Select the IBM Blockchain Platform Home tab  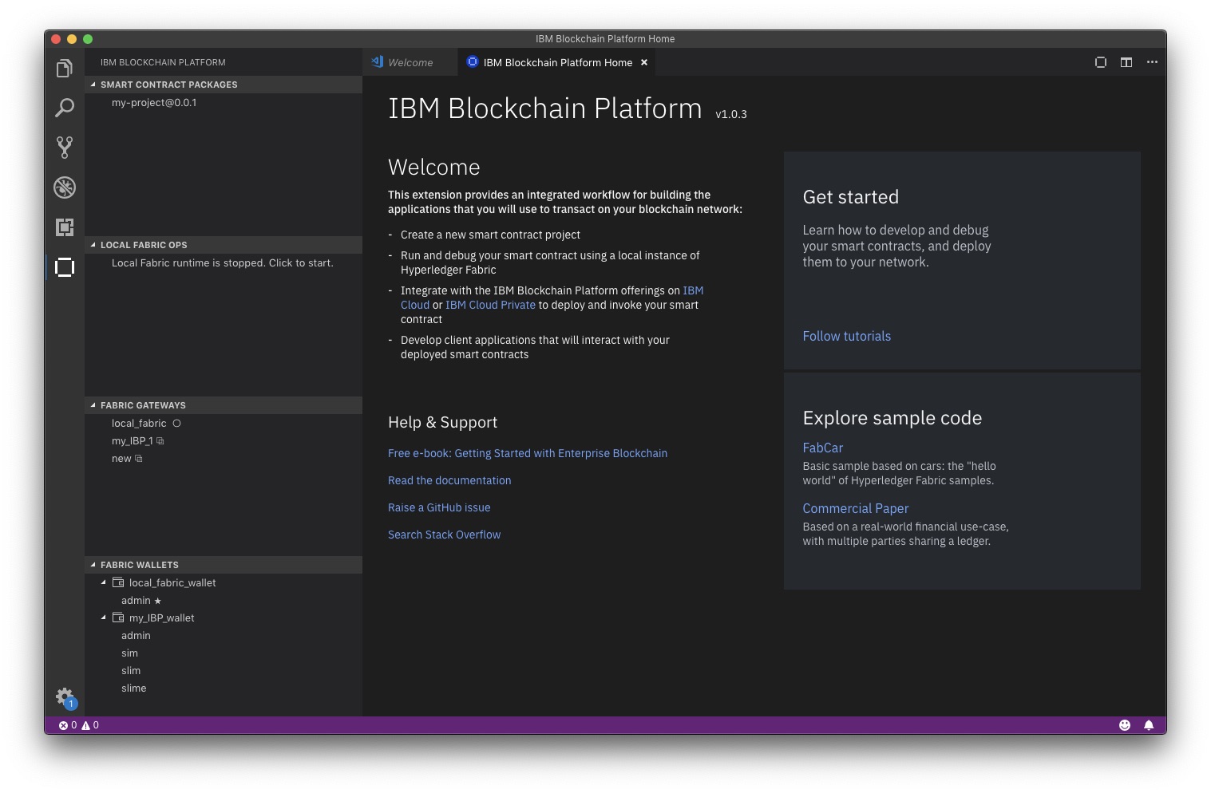(x=557, y=62)
